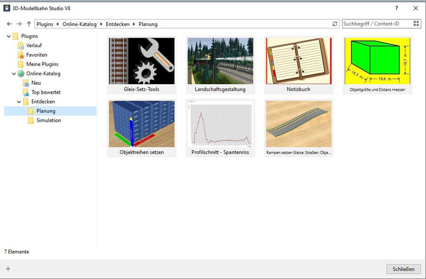Collapse the Plugins tree node
The image size is (426, 279).
8,36
